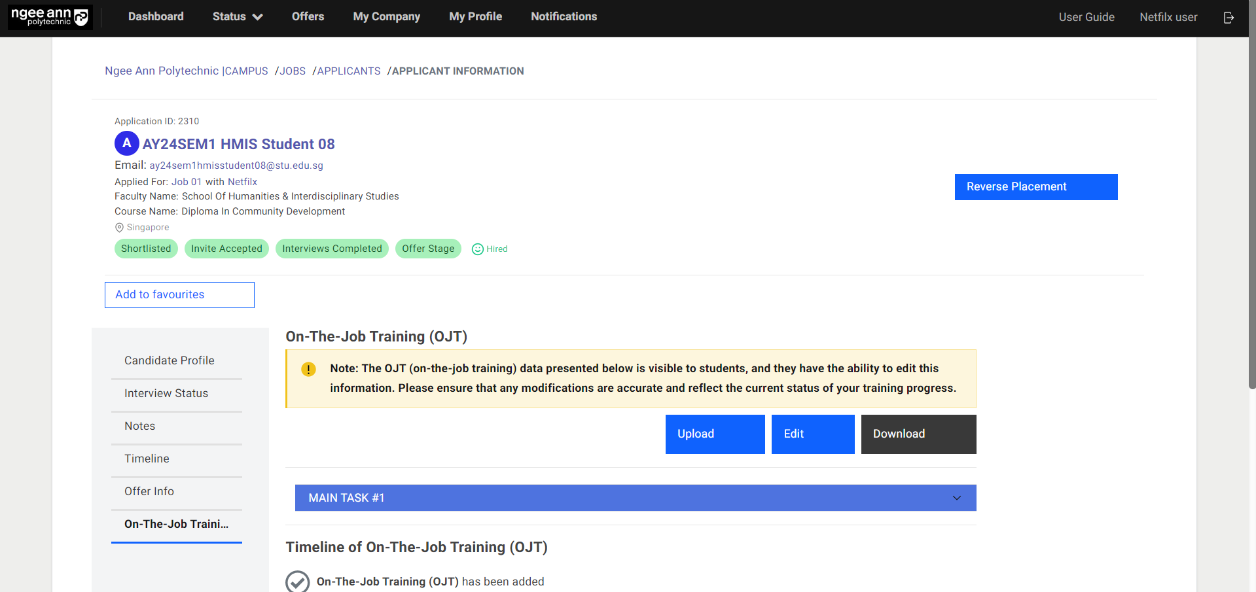The image size is (1256, 592).
Task: Switch to Candidate Profile tab
Action: click(170, 360)
